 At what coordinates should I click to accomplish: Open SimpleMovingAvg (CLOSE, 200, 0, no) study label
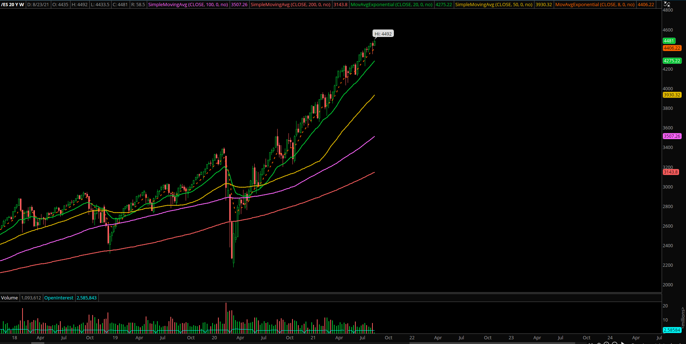tap(291, 5)
